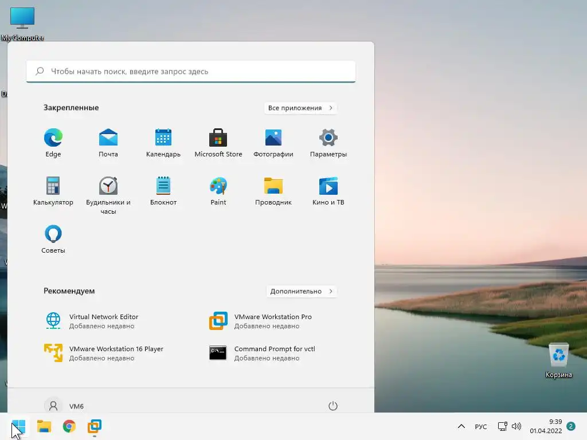587x440 pixels.
Task: Launch Paint from the pinned apps
Action: point(218,191)
